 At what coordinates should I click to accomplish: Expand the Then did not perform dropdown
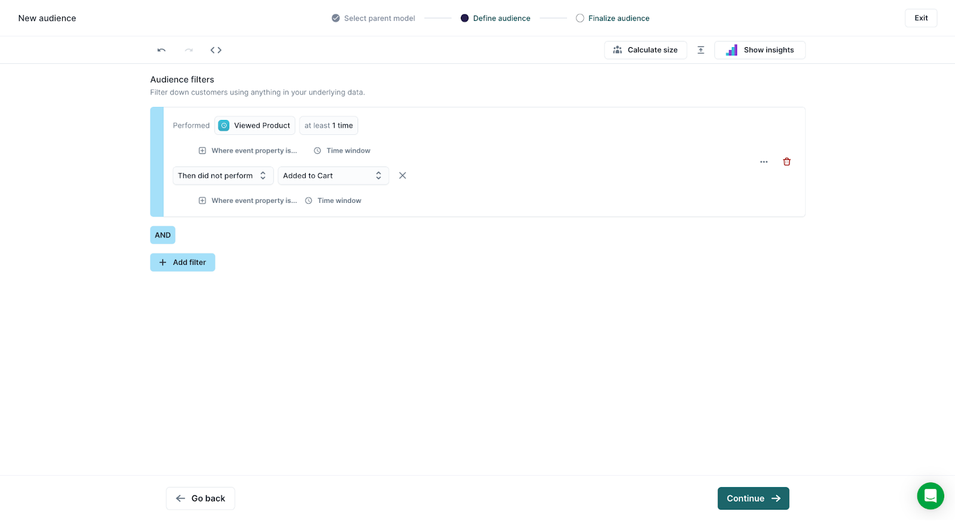(223, 175)
